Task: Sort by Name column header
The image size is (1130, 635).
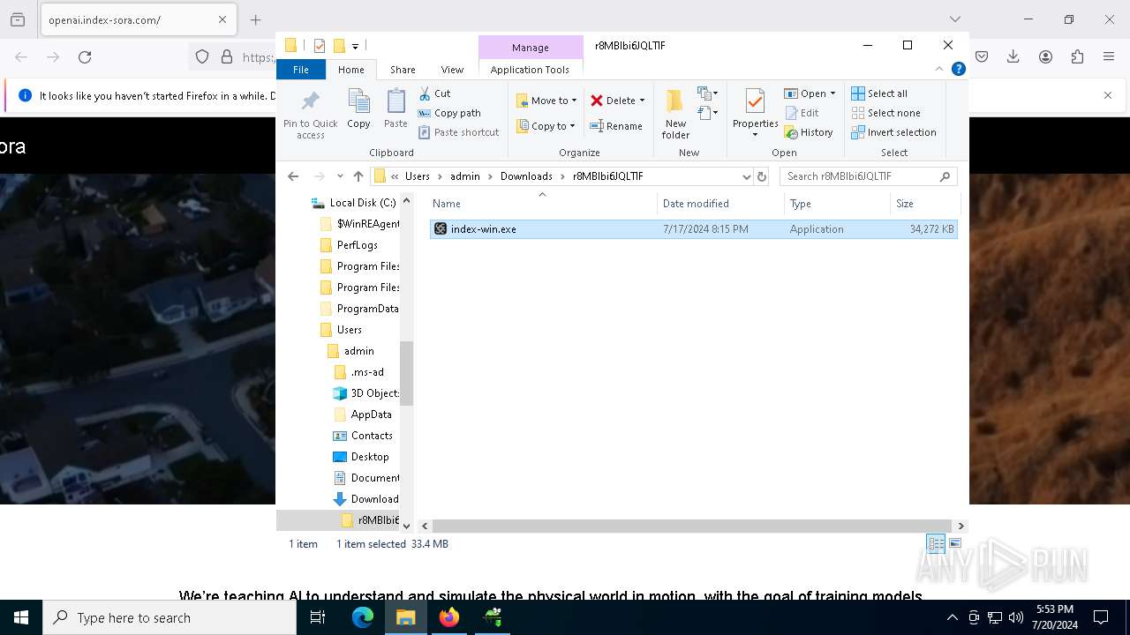Action: click(x=543, y=204)
